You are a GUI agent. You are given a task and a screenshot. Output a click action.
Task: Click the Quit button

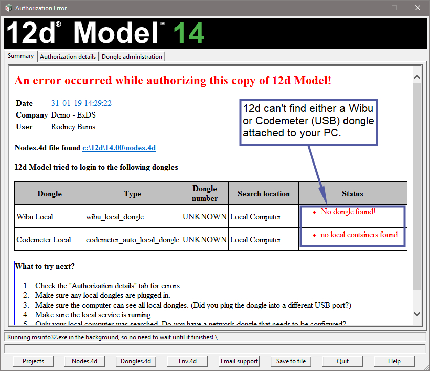click(342, 361)
